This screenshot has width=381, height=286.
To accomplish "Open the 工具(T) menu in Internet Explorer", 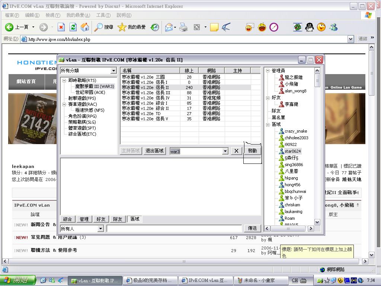I will tap(103, 15).
